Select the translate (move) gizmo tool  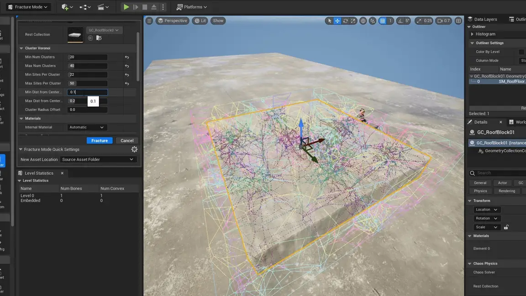337,21
